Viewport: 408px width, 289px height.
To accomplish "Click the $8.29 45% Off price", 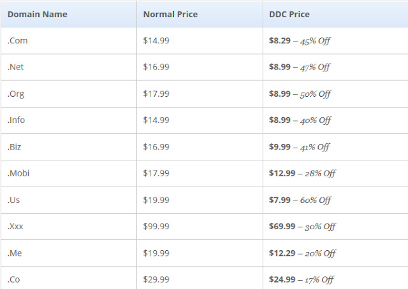I will tap(300, 41).
